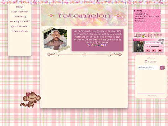Click the song title combo box
The width and height of the screenshot is (168, 126).
point(154,43)
